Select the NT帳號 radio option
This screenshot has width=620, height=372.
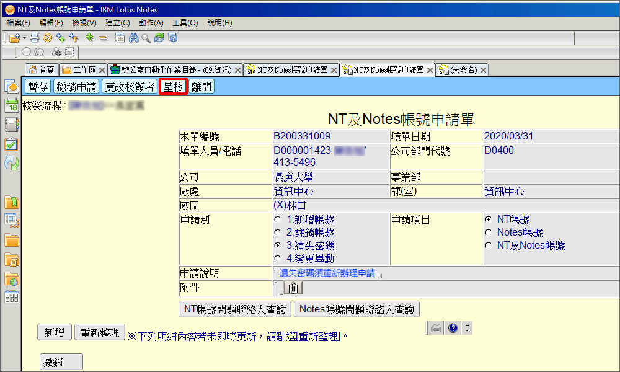489,219
